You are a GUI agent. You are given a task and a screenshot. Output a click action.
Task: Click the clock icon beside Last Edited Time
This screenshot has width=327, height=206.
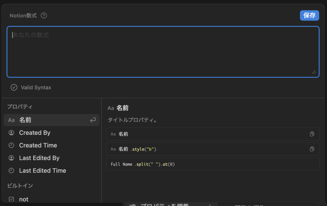click(x=11, y=171)
